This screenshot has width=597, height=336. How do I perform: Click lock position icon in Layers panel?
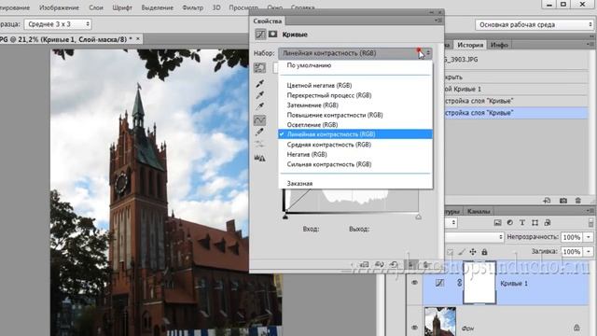(473, 252)
